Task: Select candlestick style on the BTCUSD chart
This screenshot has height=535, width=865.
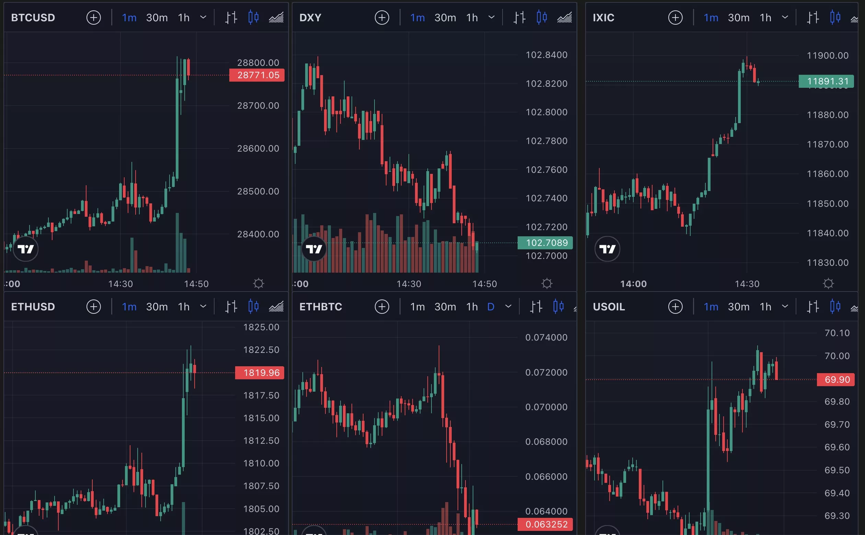Action: 254,17
